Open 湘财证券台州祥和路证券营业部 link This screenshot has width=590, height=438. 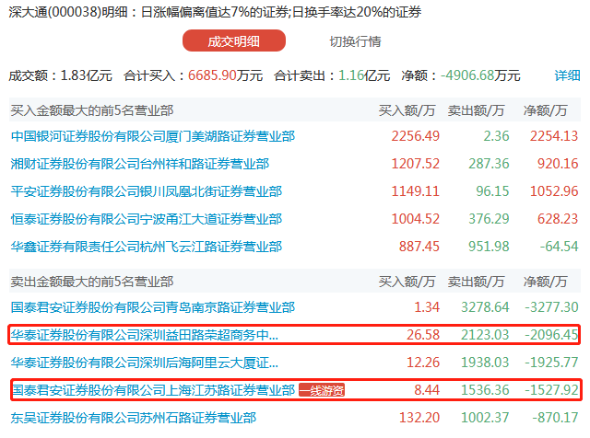point(140,164)
